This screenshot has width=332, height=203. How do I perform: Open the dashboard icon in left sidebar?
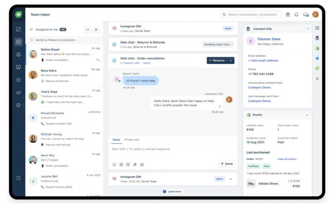18,29
